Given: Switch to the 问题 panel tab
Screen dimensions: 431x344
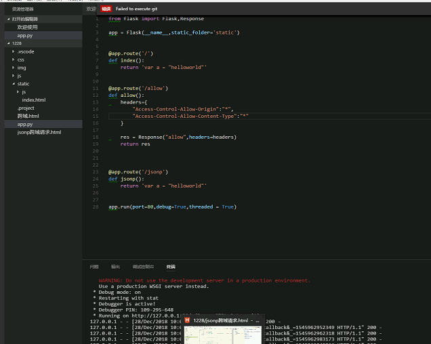Looking at the screenshot, I should click(x=94, y=267).
